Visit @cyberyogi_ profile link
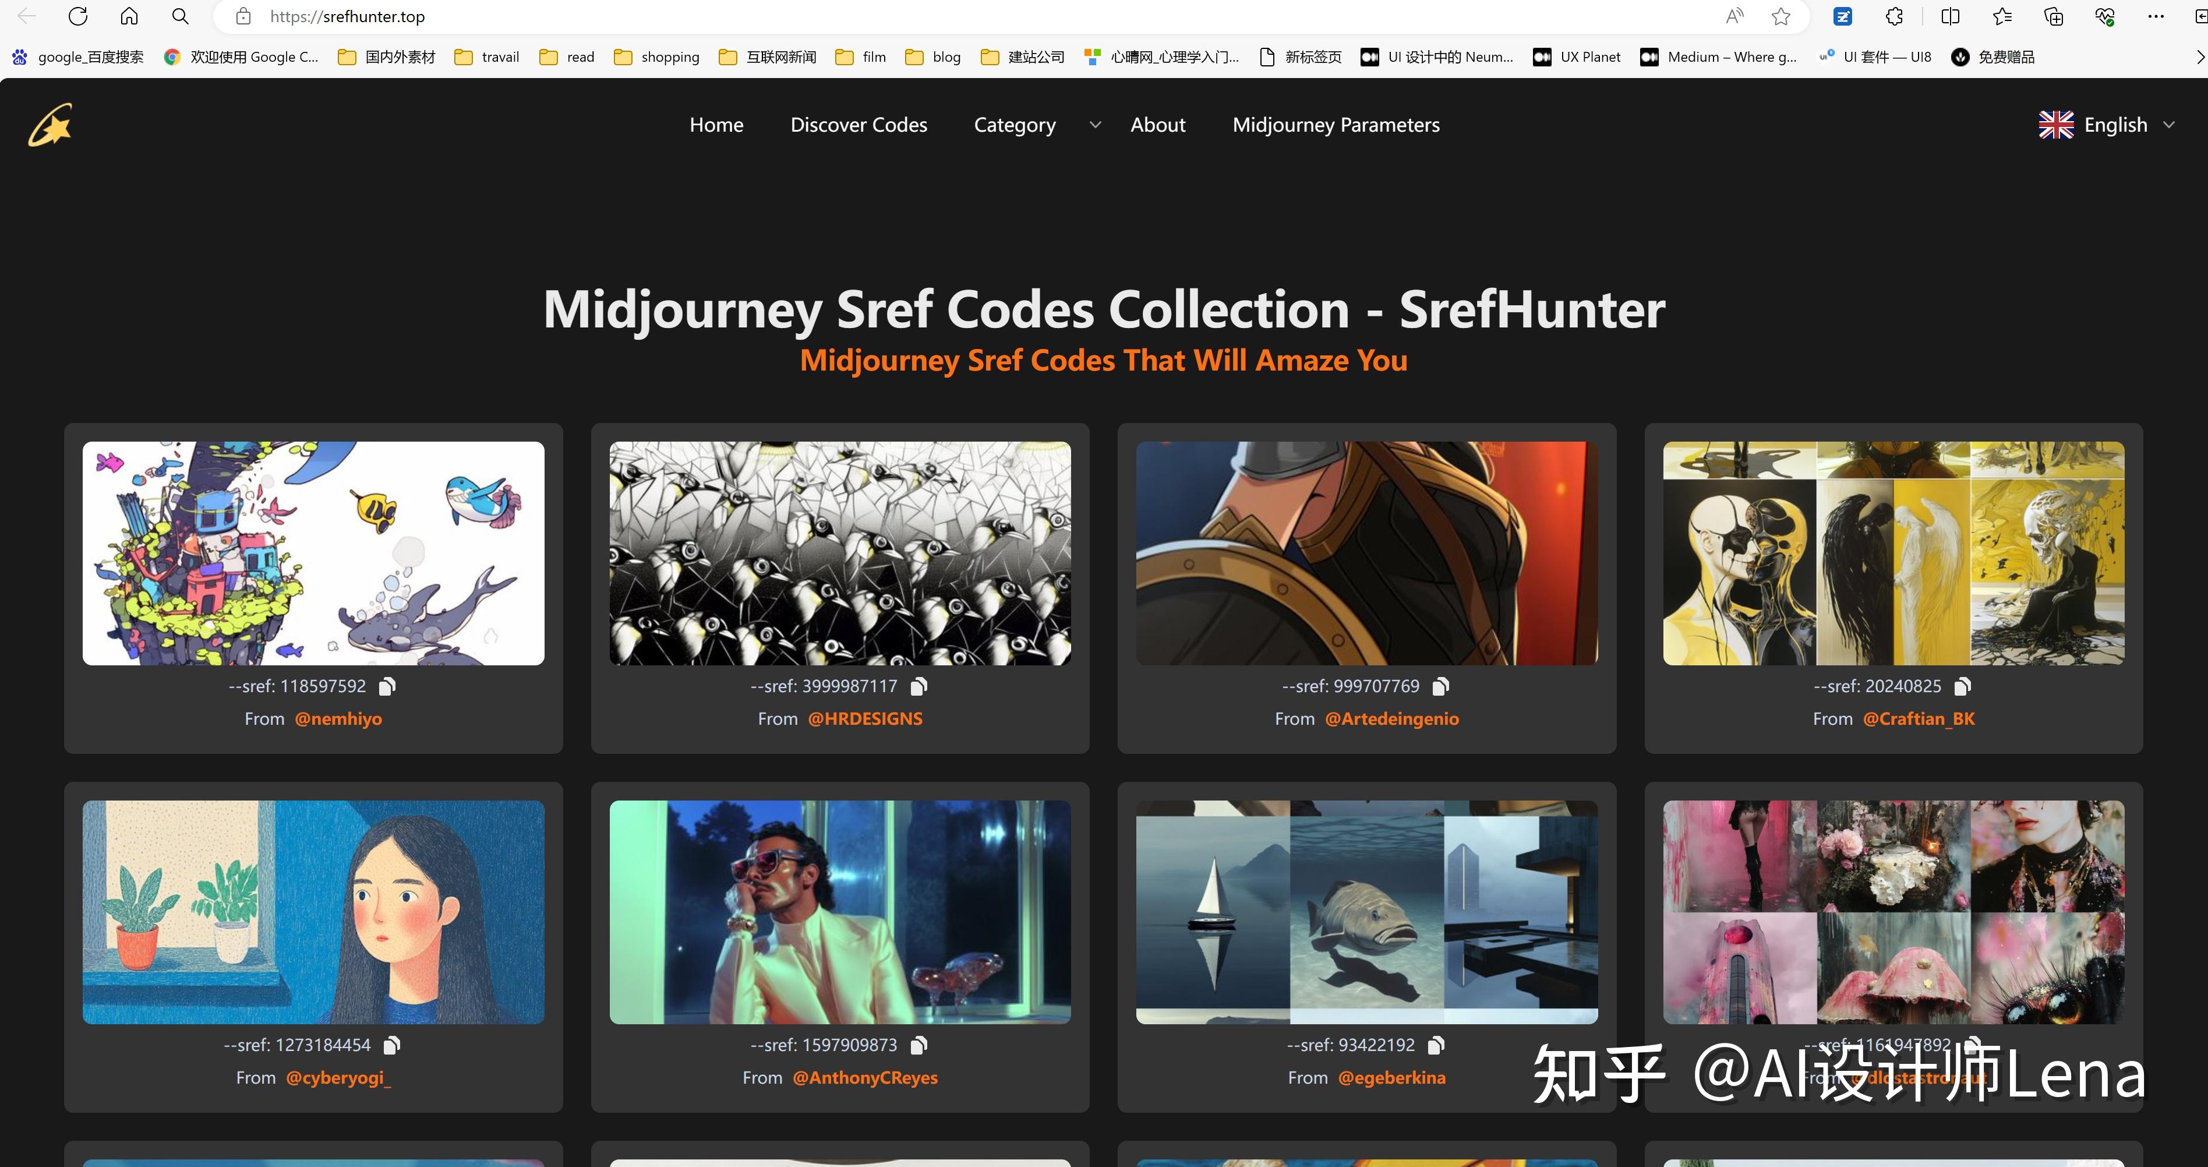The height and width of the screenshot is (1167, 2208). point(338,1078)
